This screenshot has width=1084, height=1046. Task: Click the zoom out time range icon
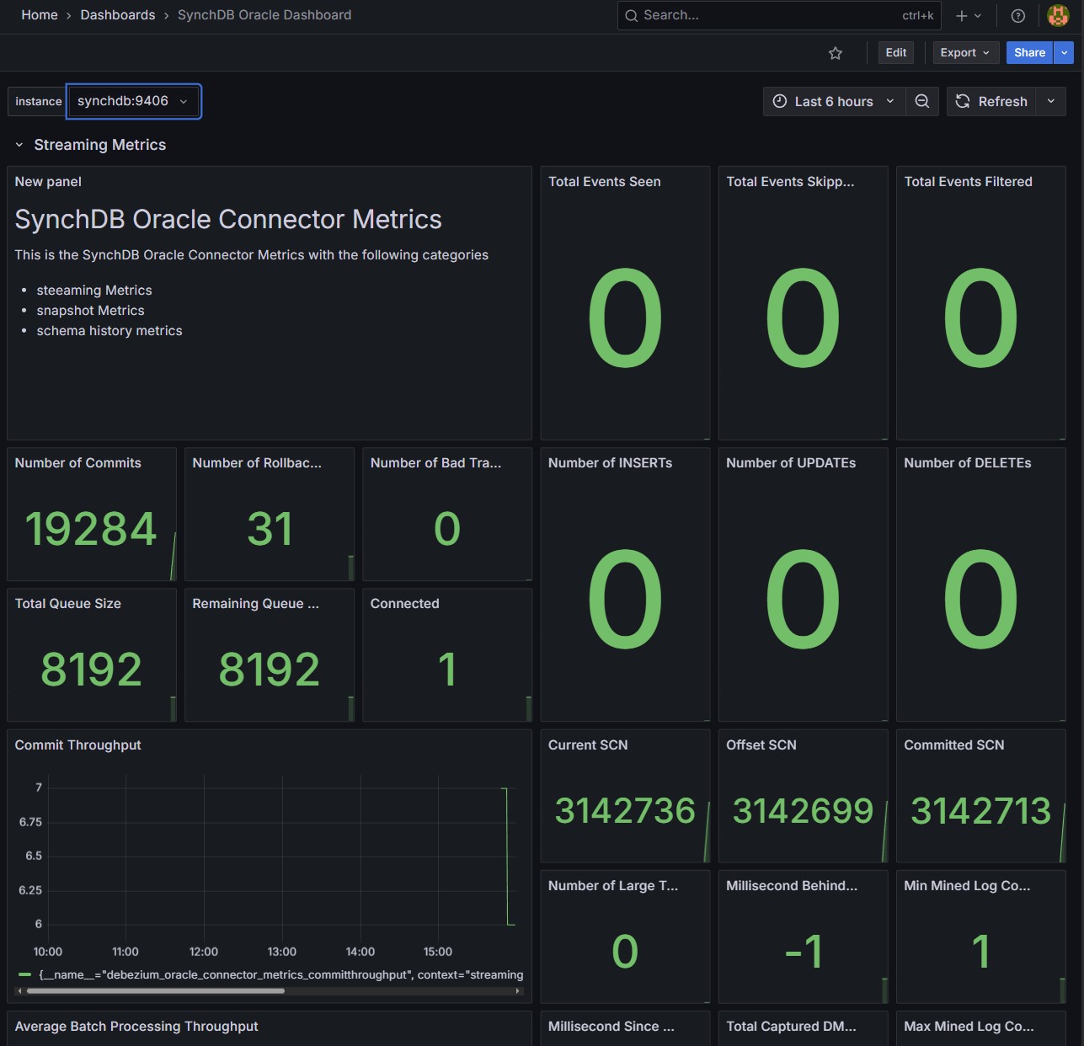[922, 101]
